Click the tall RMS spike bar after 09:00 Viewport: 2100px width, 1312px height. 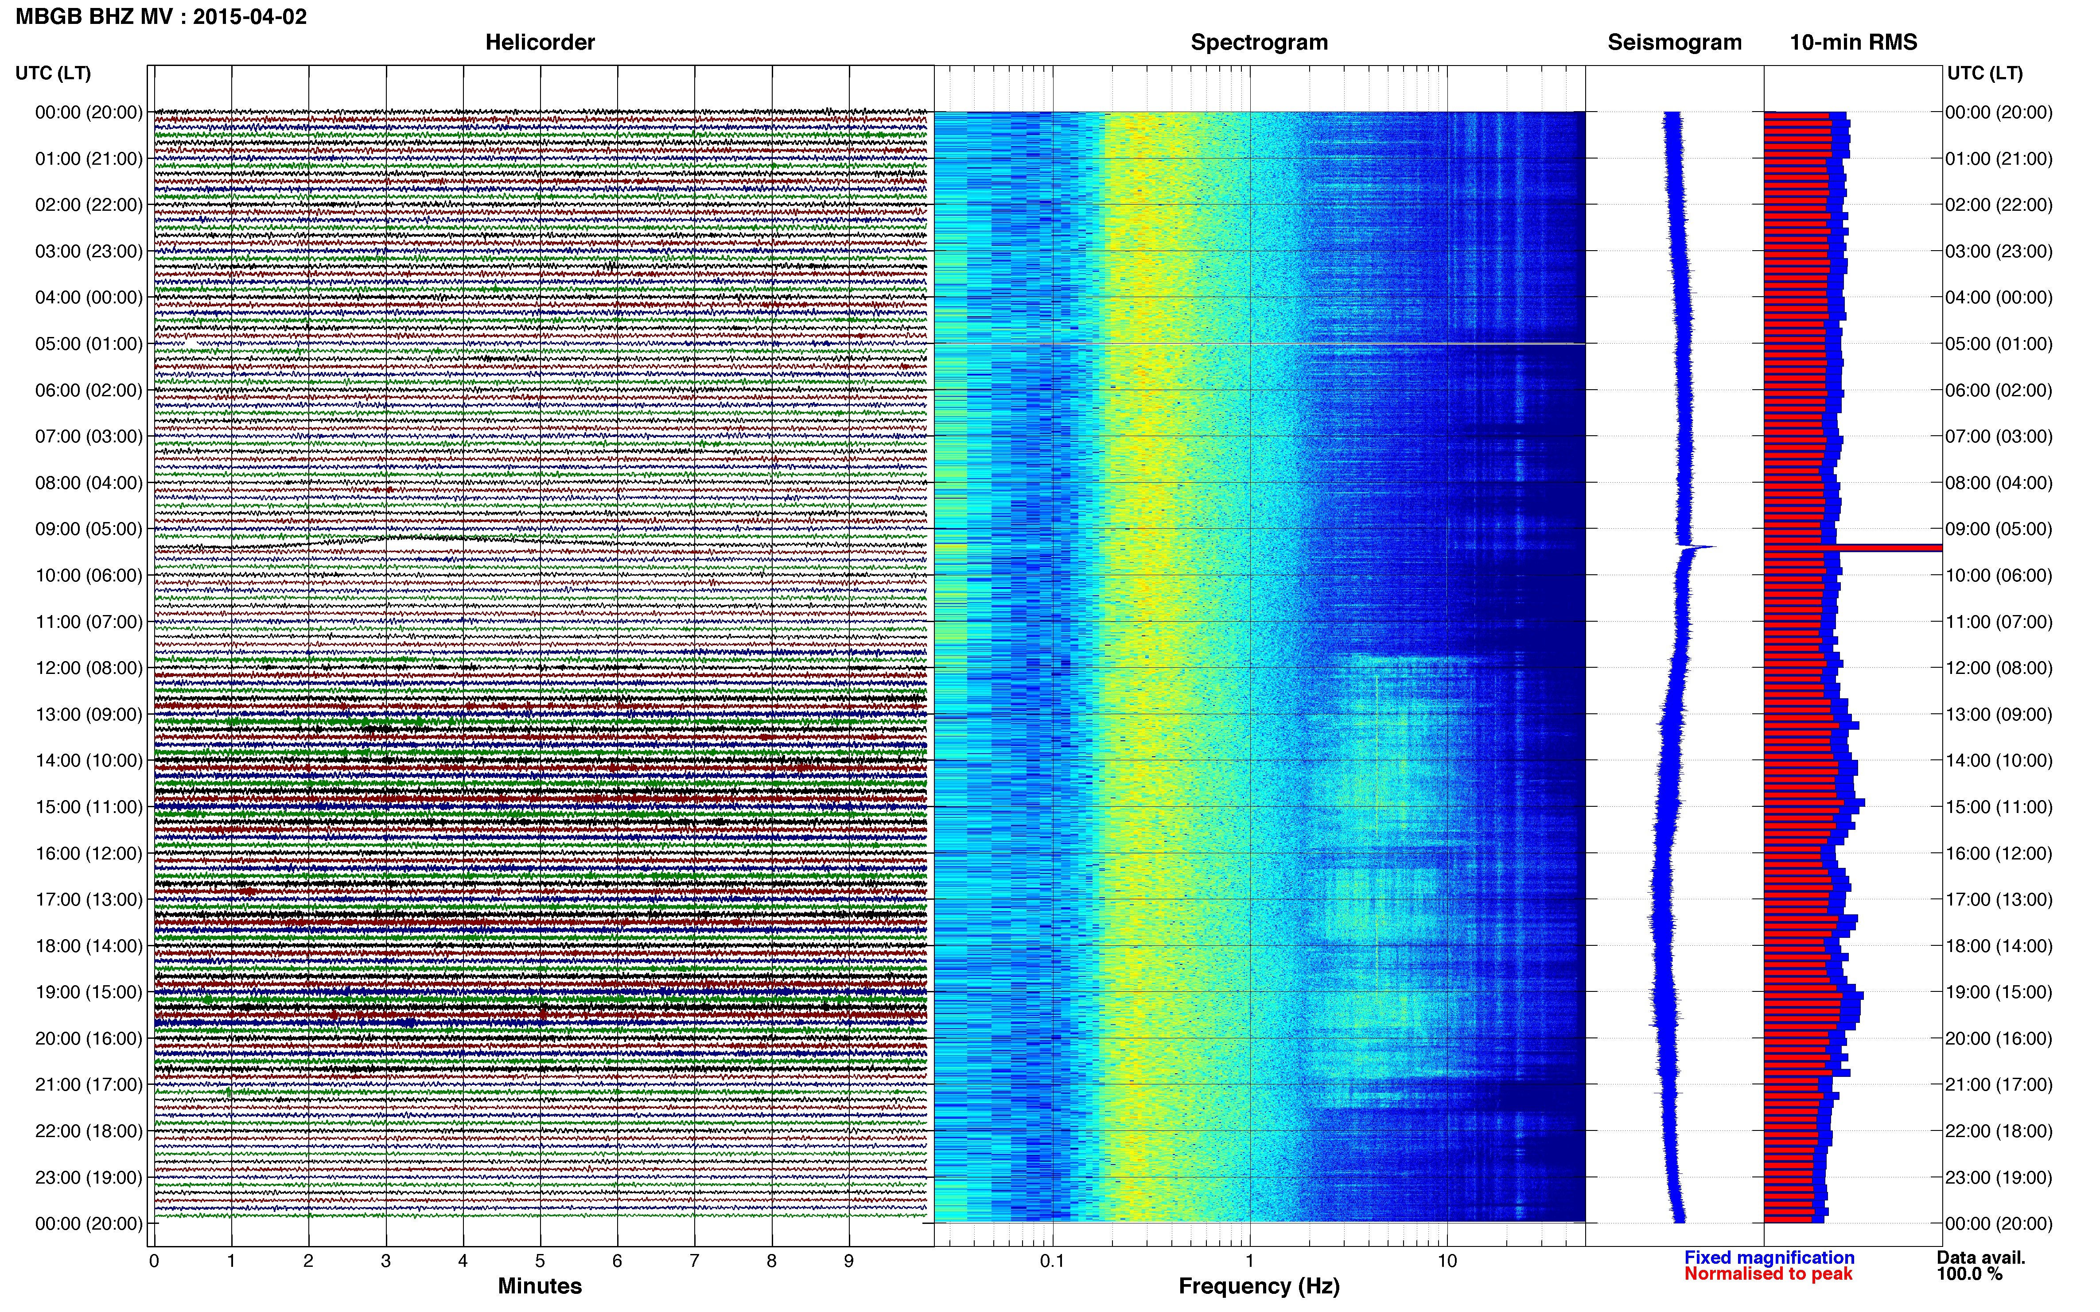coord(1853,548)
